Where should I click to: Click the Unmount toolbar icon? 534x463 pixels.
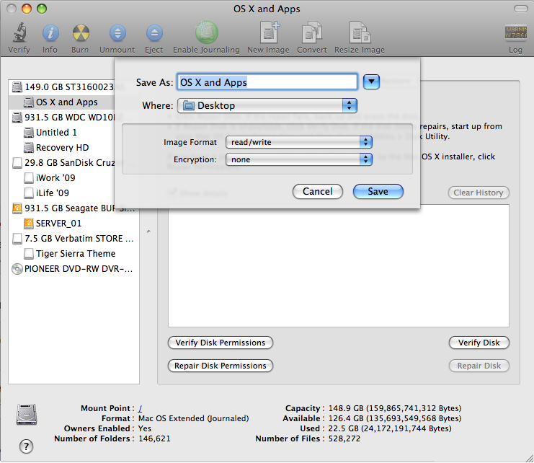coord(117,33)
